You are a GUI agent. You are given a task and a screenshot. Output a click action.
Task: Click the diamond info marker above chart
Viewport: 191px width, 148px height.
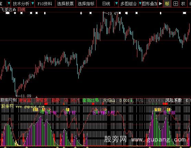point(15,13)
